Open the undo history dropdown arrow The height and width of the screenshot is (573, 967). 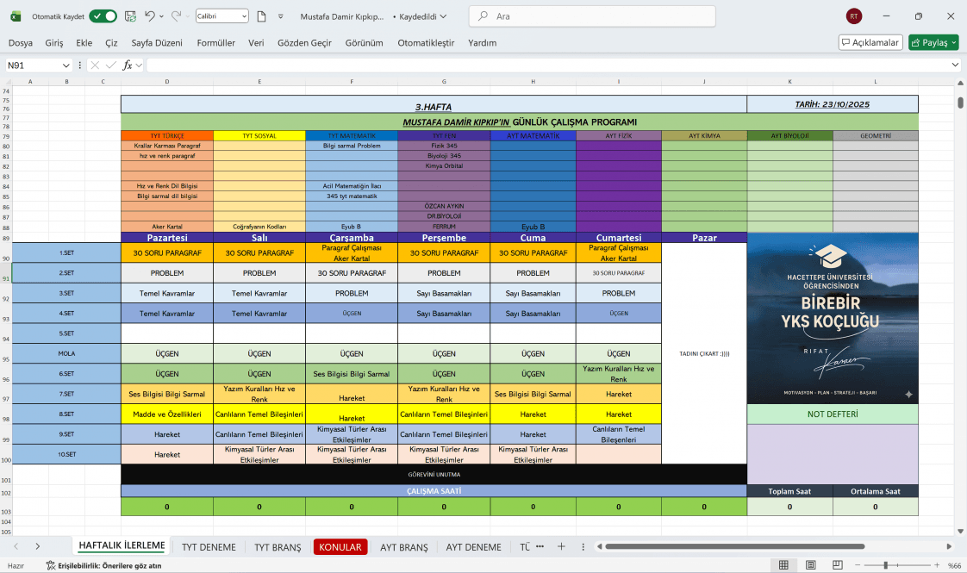[161, 16]
